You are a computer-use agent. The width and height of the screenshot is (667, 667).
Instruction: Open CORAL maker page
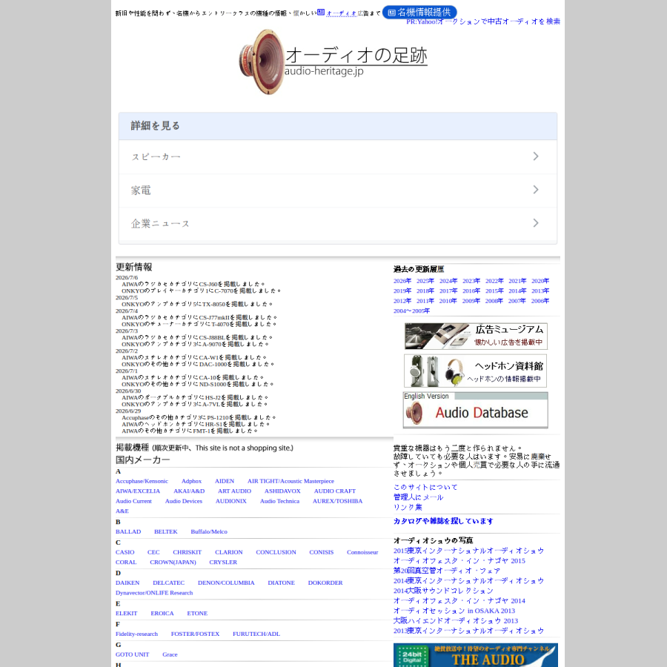click(x=126, y=562)
